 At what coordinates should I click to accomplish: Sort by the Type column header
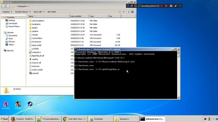coord(98,16)
